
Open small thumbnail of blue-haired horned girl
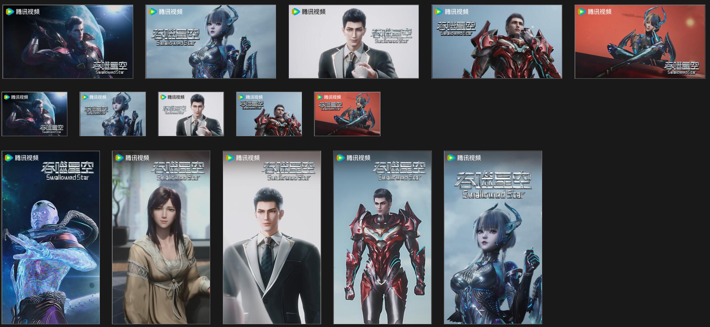point(113,114)
